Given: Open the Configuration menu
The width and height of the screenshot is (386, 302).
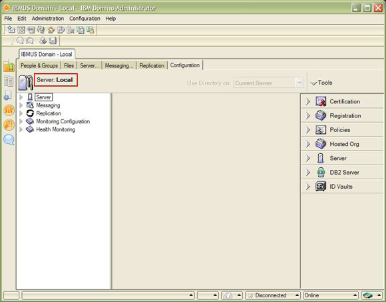Looking at the screenshot, I should pos(85,19).
